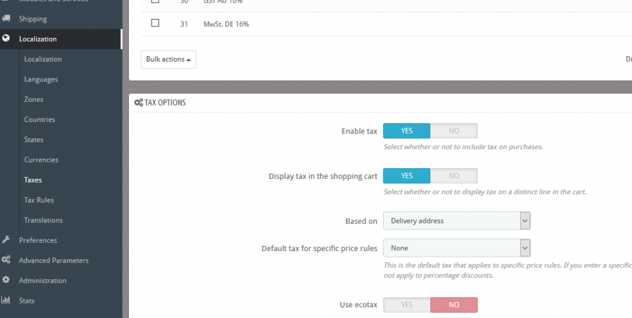Viewport: 632px width, 318px height.
Task: Open the Currencies submenu item
Action: tap(41, 160)
